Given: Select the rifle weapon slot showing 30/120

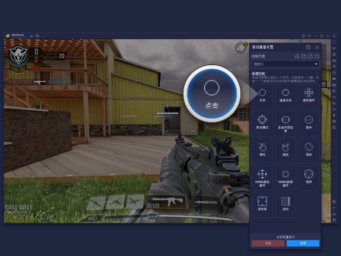Looking at the screenshot, I should coord(166,201).
